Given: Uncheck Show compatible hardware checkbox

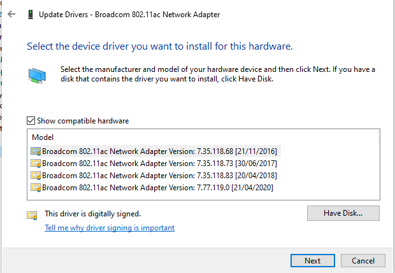Looking at the screenshot, I should click(31, 121).
